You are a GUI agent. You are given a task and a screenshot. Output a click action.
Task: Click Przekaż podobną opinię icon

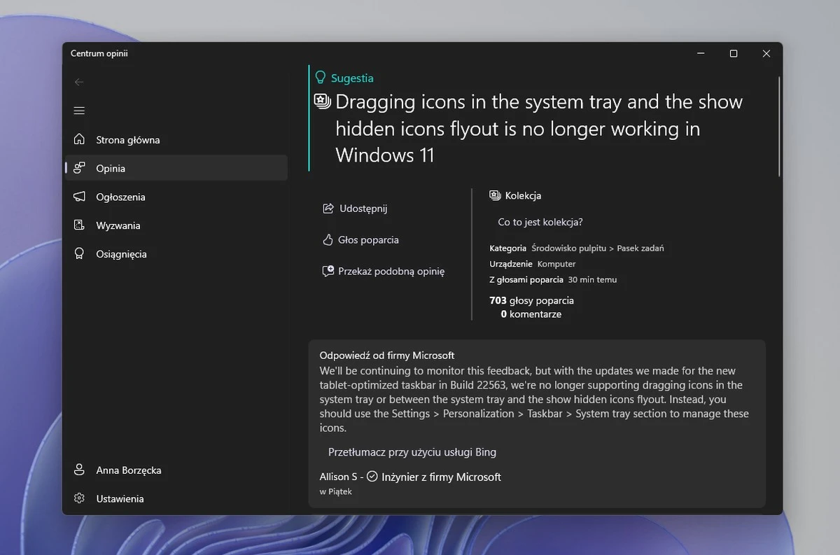328,271
